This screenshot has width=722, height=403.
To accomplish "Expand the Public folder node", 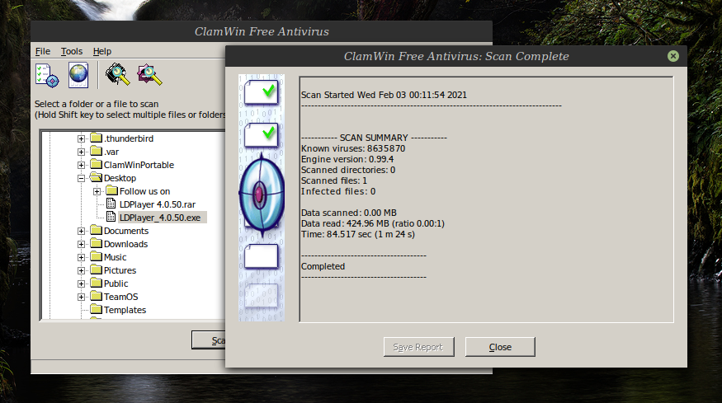I will click(81, 284).
